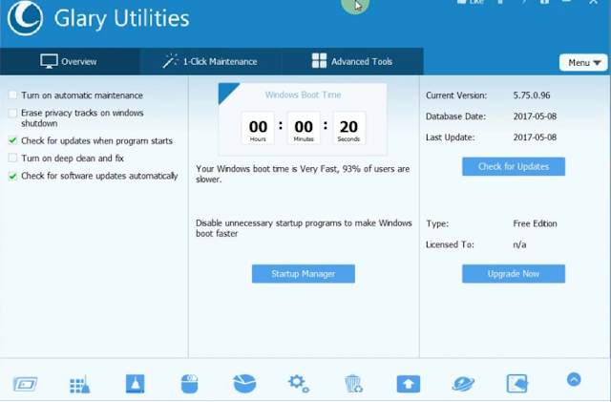
Task: Open the upward arrow software update icon
Action: [x=409, y=384]
